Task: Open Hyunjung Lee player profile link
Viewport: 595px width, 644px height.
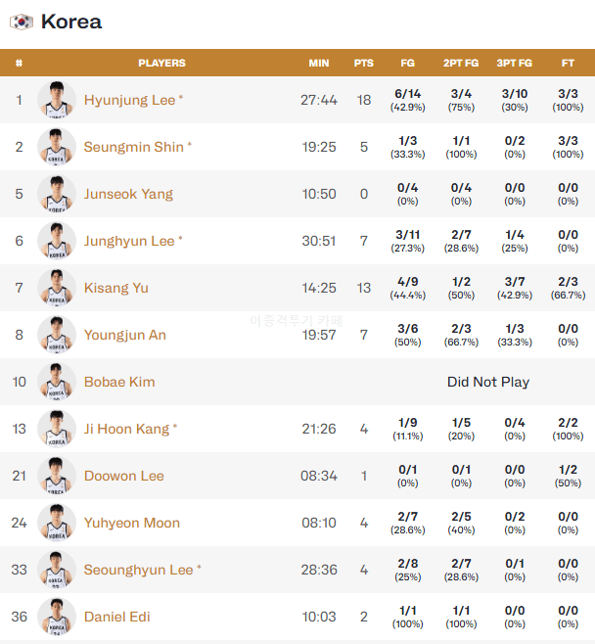Action: (130, 100)
